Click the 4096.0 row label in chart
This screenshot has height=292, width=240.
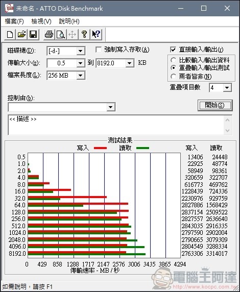click(17, 247)
